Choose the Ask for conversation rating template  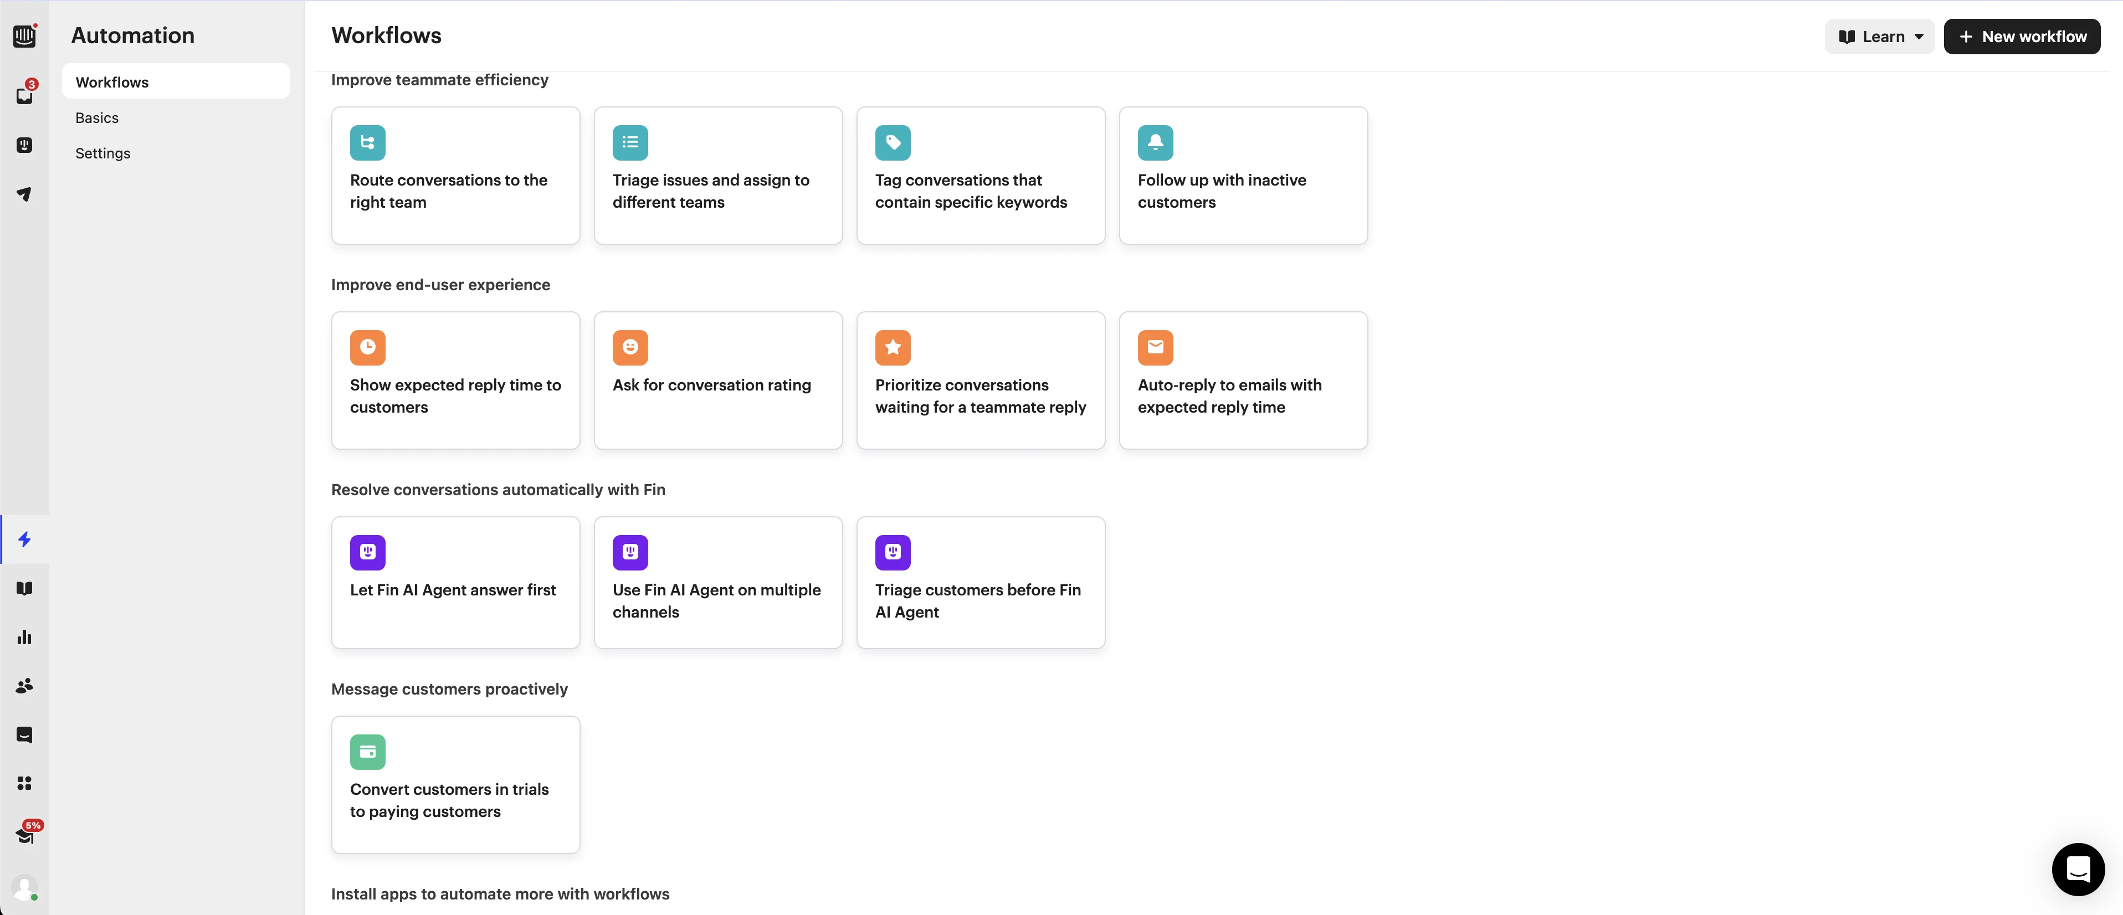coord(718,381)
